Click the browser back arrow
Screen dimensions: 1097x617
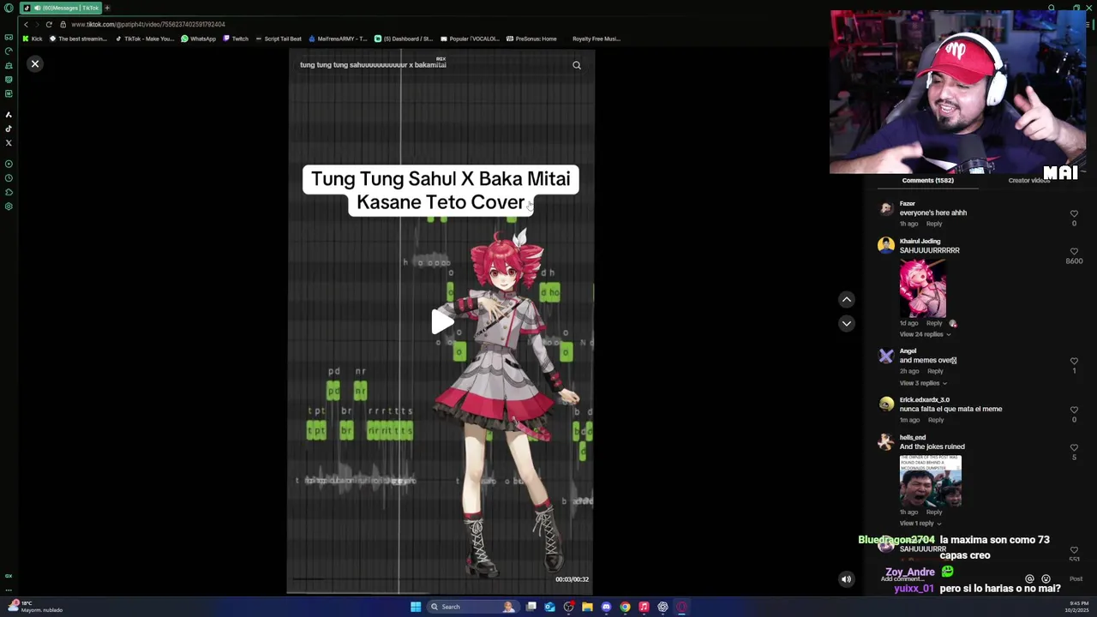coord(26,24)
